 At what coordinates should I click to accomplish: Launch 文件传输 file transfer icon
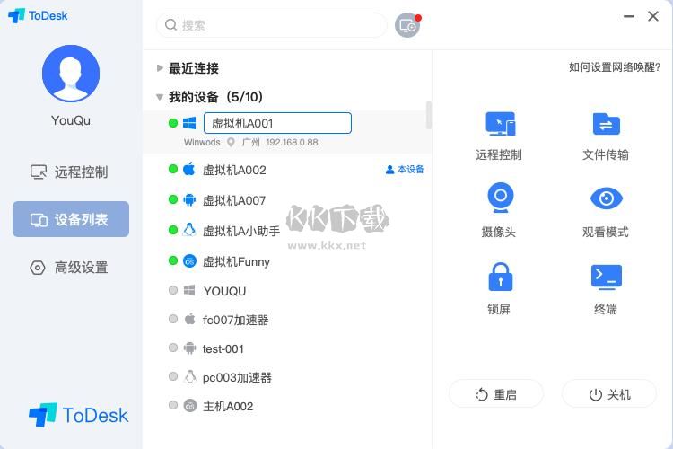point(606,124)
